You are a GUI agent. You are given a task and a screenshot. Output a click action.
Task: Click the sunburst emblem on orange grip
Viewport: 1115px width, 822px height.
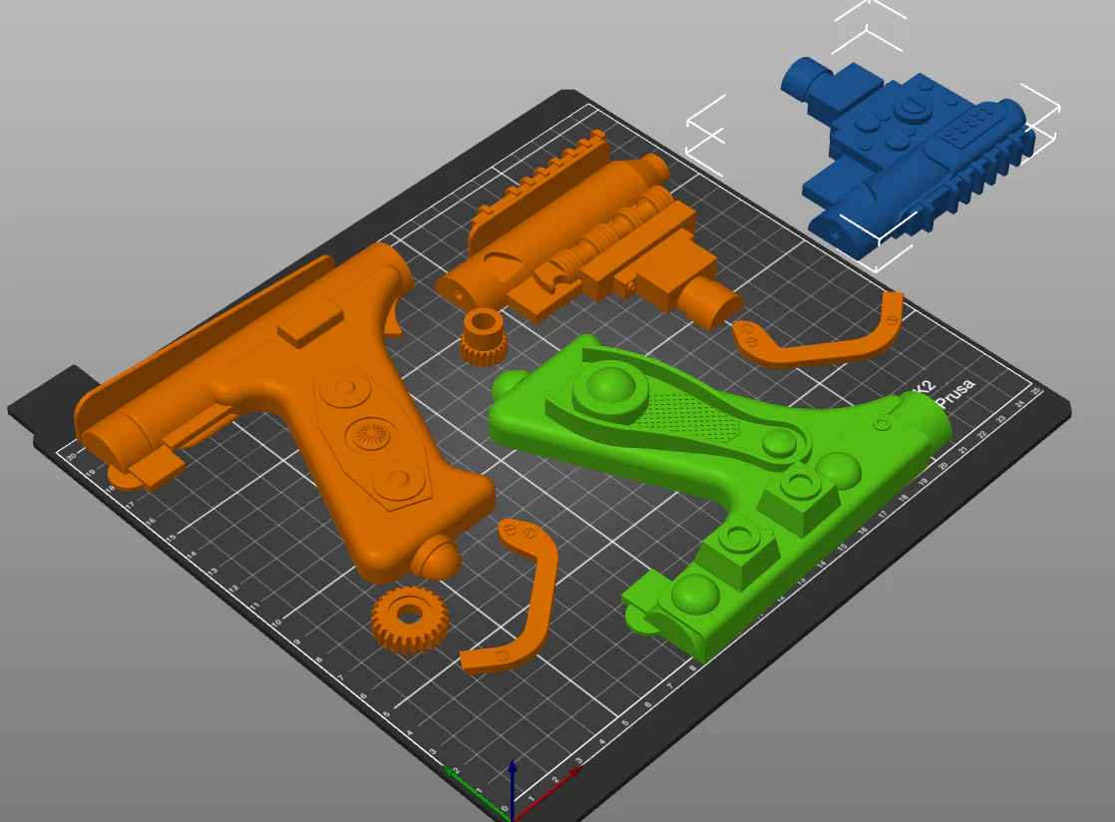tap(372, 434)
